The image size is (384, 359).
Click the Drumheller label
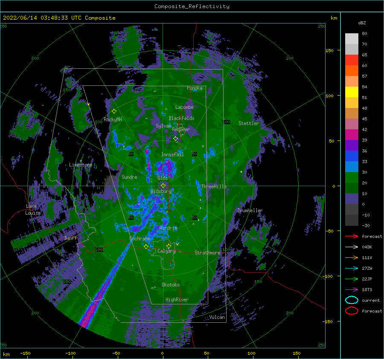tap(250, 210)
